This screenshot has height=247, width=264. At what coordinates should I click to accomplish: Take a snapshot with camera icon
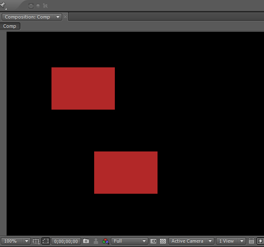pyautogui.click(x=86, y=241)
